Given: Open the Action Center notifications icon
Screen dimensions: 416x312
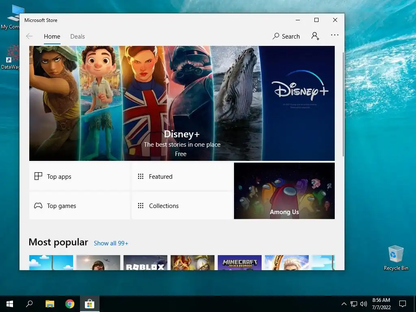Looking at the screenshot, I should [403, 304].
